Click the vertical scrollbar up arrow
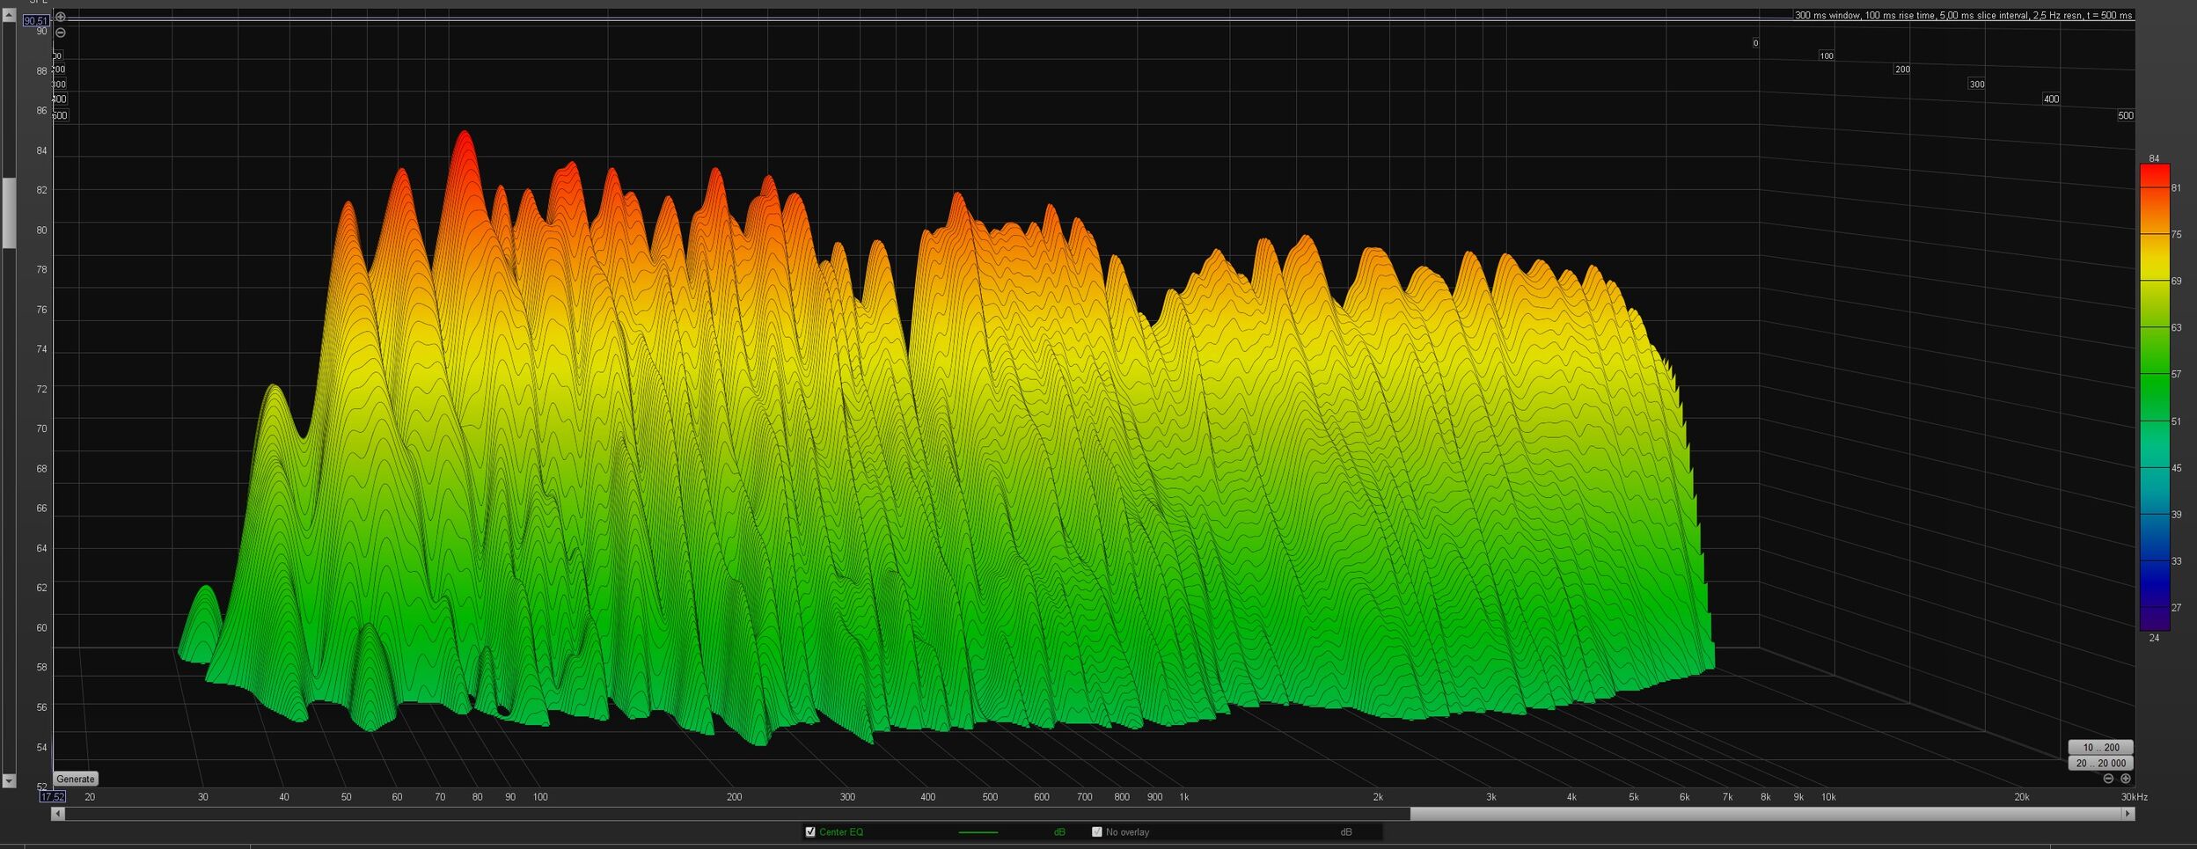Screen dimensions: 2197x849 tap(9, 15)
